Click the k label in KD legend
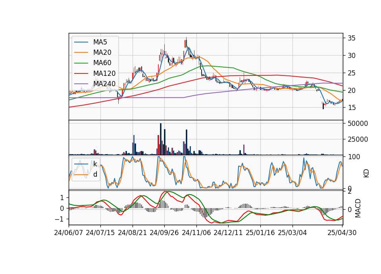 point(95,164)
